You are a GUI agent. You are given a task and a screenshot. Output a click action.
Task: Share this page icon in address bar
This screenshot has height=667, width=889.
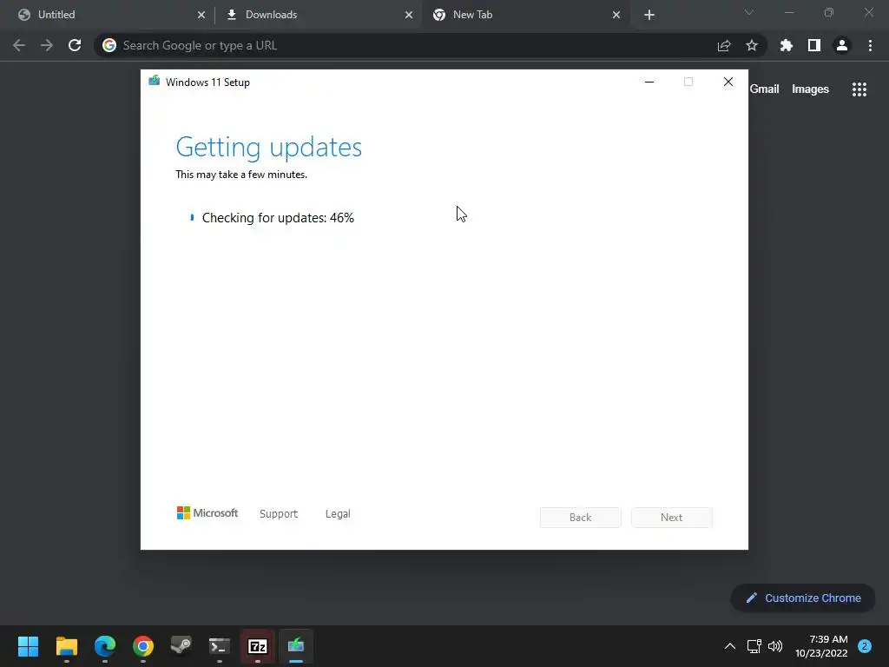click(x=724, y=45)
